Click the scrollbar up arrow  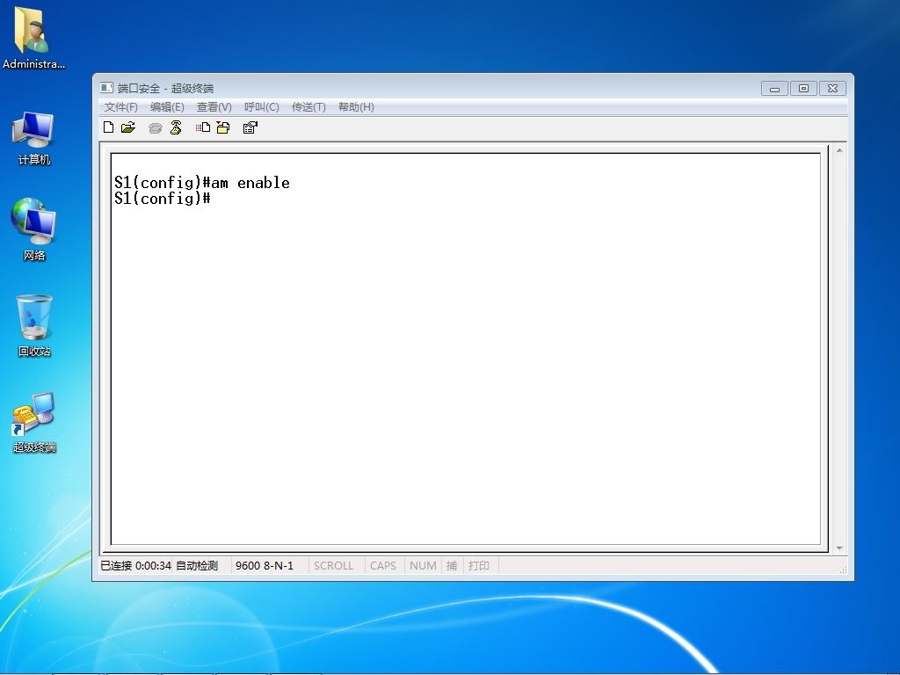click(839, 150)
